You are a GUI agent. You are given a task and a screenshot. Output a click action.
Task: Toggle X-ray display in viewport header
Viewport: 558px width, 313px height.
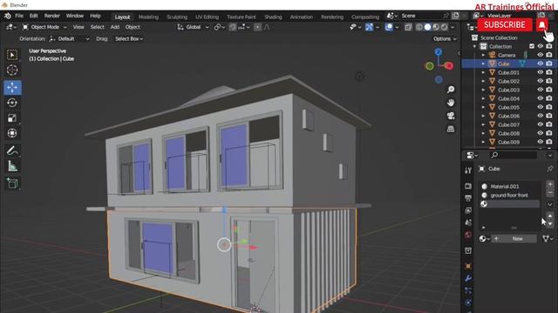pyautogui.click(x=408, y=27)
